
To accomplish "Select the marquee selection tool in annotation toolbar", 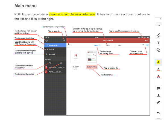I will pos(158,24).
